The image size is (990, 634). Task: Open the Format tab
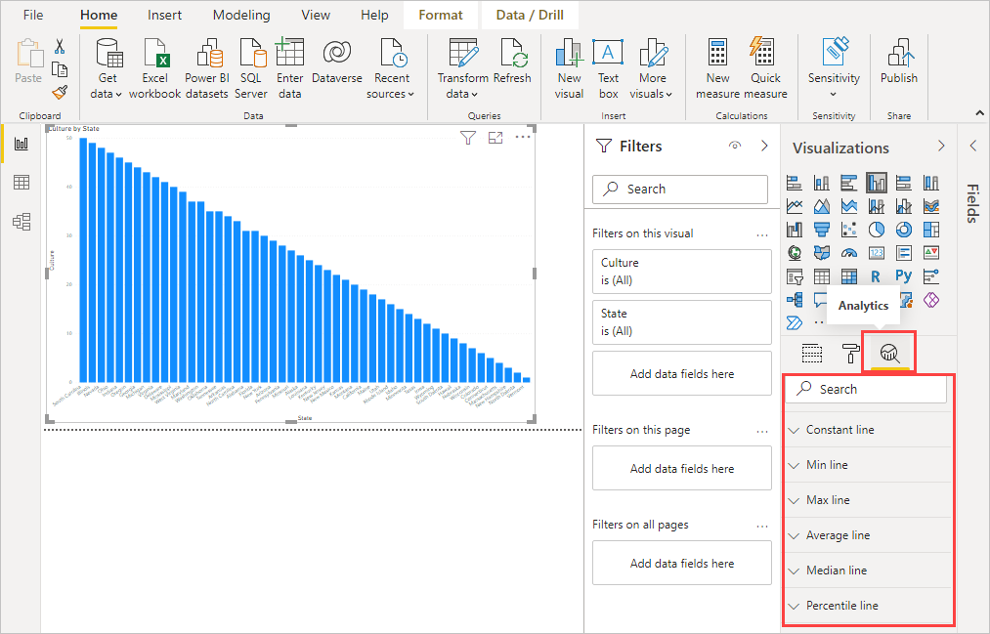pyautogui.click(x=440, y=15)
